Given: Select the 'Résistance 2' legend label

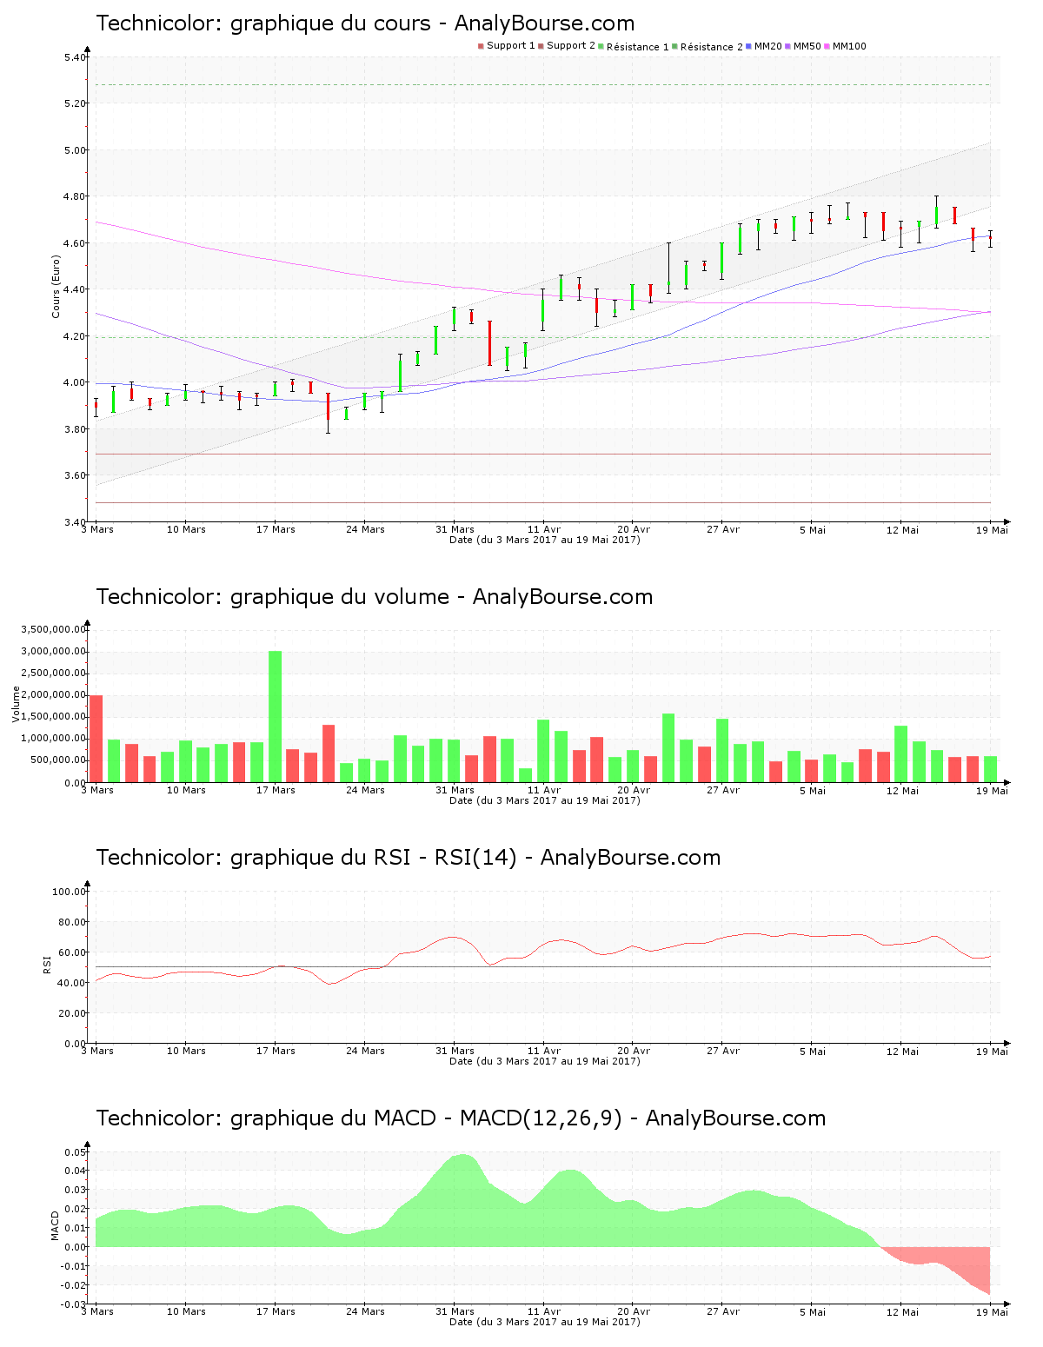Looking at the screenshot, I should point(712,47).
